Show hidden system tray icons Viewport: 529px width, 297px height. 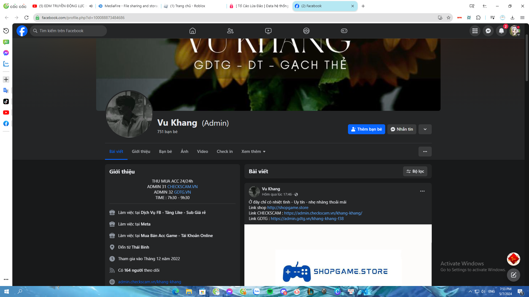pos(470,291)
